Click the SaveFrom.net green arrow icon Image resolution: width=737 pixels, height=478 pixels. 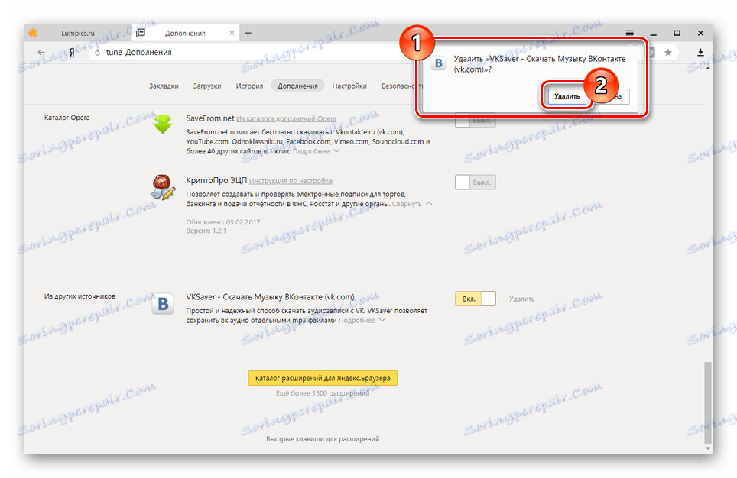tap(163, 124)
